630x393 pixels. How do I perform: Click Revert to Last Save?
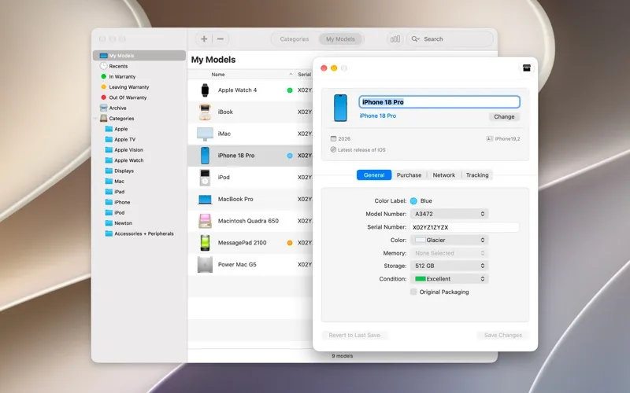(354, 335)
